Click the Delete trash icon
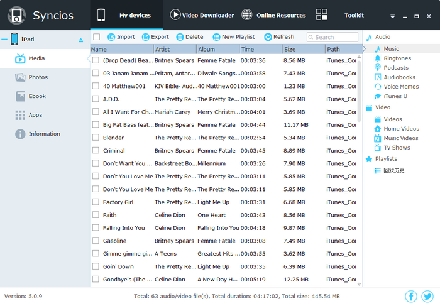440x306 pixels. 180,37
